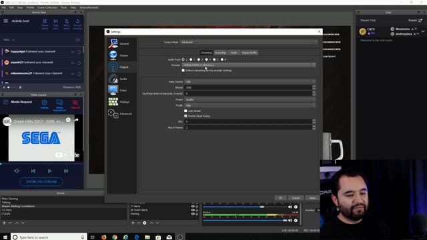Replay mikeawesome21 follow alert
Screen dimensions: 427x240
[x=79, y=74]
